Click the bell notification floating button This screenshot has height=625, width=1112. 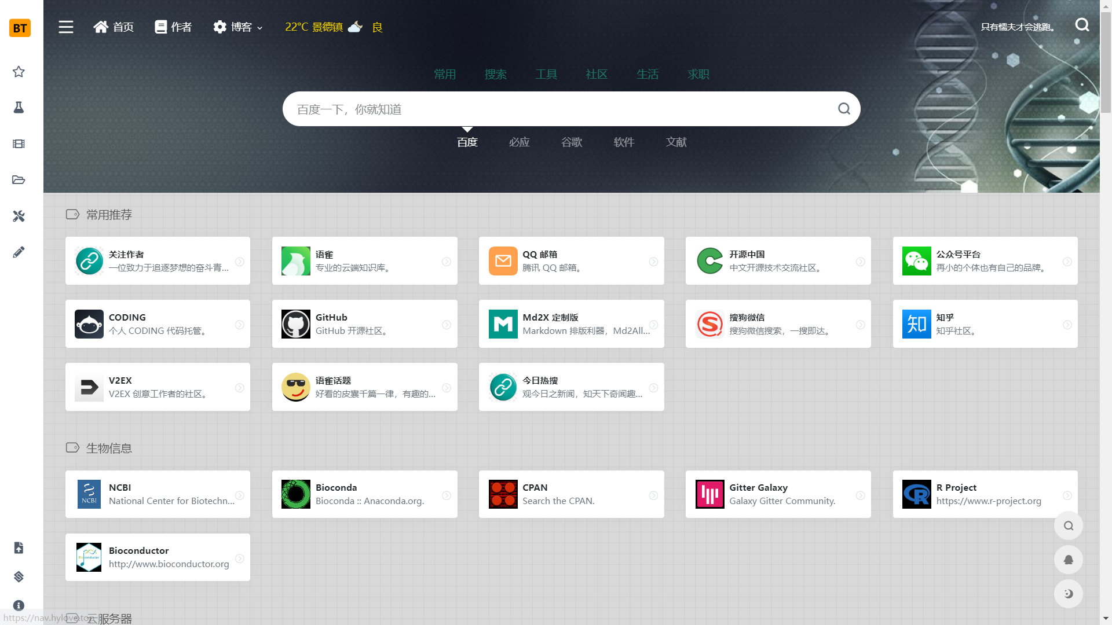click(1068, 560)
